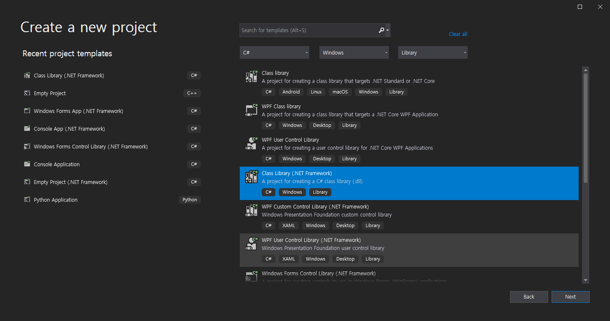Click the Windows tag in selected Class Library row
Viewport: 610px width, 321px height.
click(292, 192)
